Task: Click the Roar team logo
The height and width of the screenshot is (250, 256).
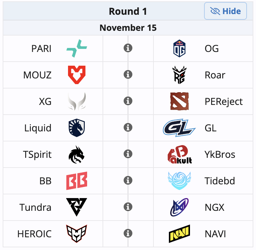Action: (x=179, y=75)
